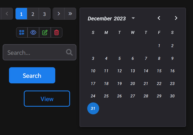The width and height of the screenshot is (193, 135).
Task: Focus the Search... text field
Action: (34, 52)
